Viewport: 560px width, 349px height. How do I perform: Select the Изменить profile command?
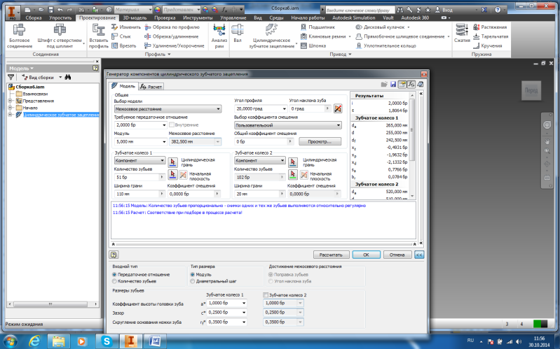click(x=125, y=27)
